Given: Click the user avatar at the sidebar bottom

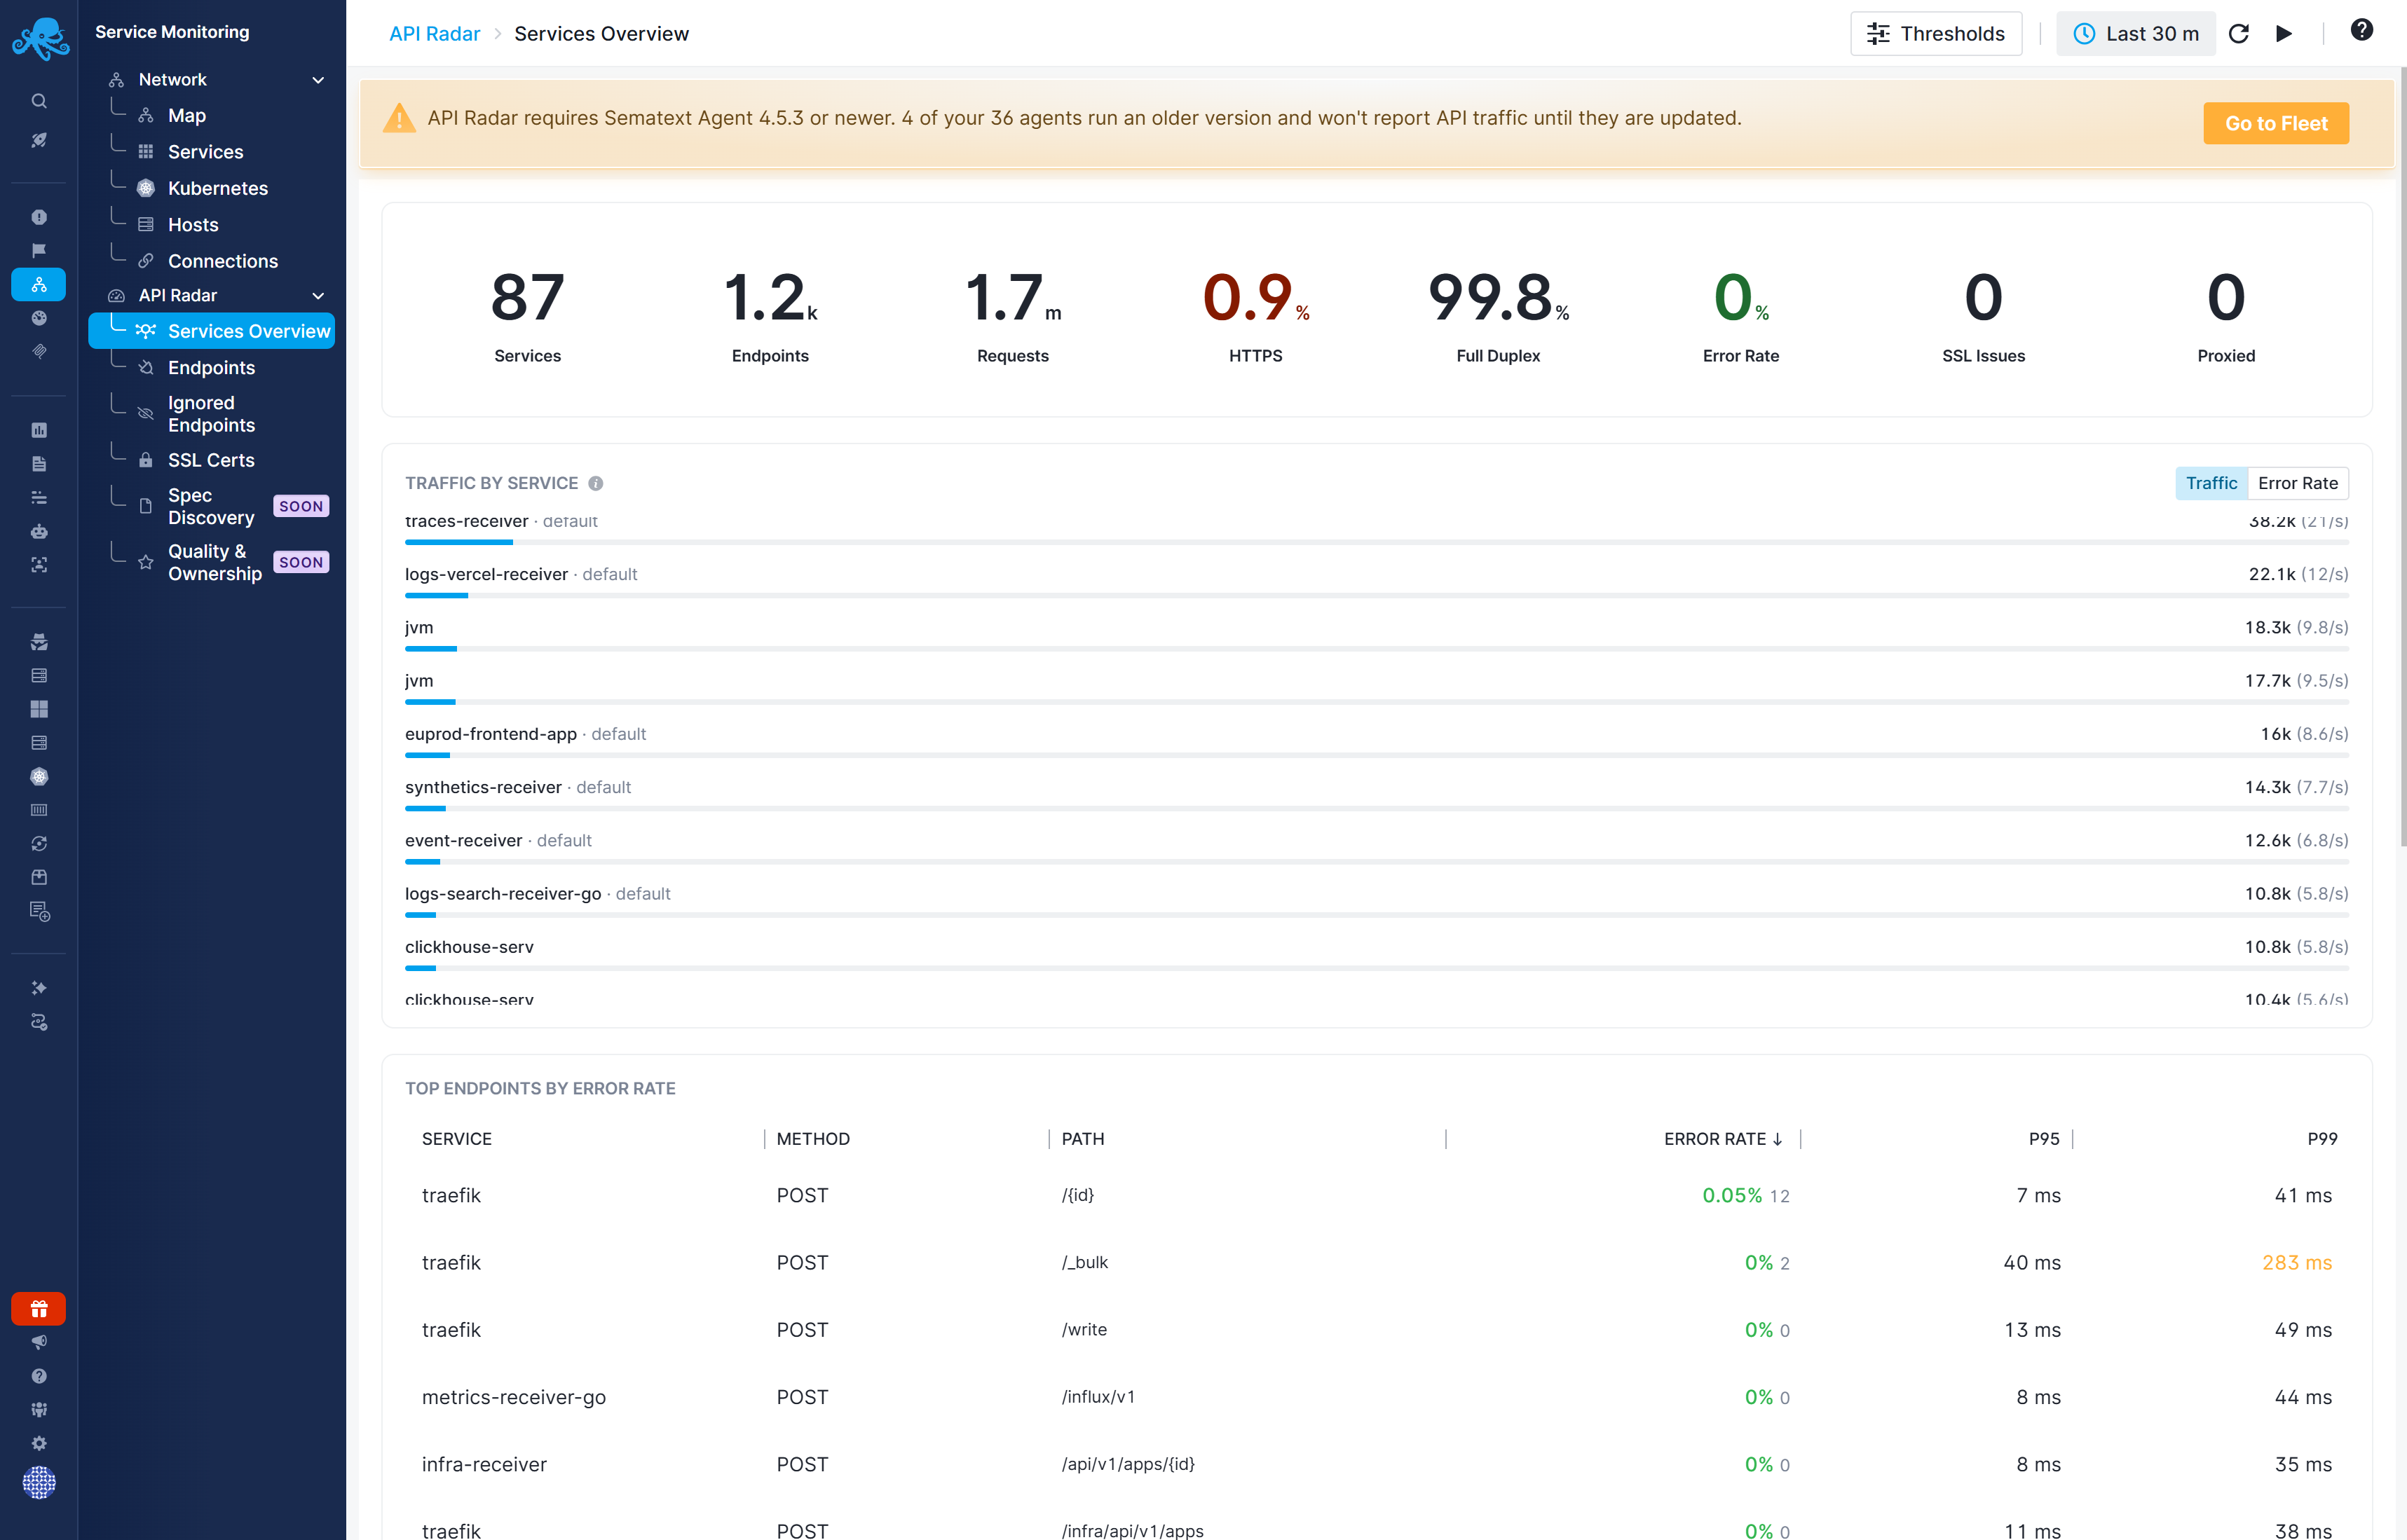Looking at the screenshot, I should (39, 1482).
